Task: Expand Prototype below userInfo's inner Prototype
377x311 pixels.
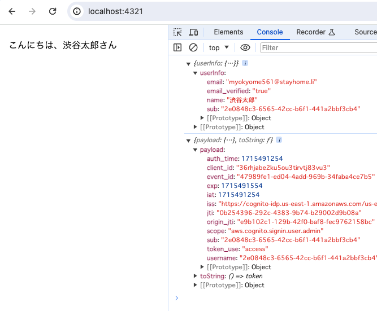Action: click(195, 127)
